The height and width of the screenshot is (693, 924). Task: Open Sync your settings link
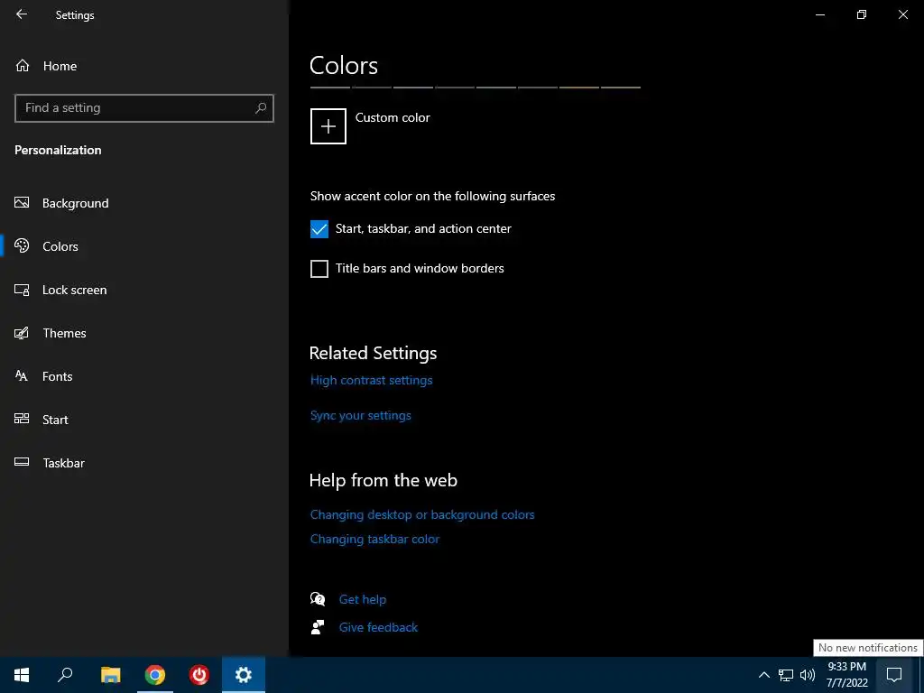tap(361, 415)
